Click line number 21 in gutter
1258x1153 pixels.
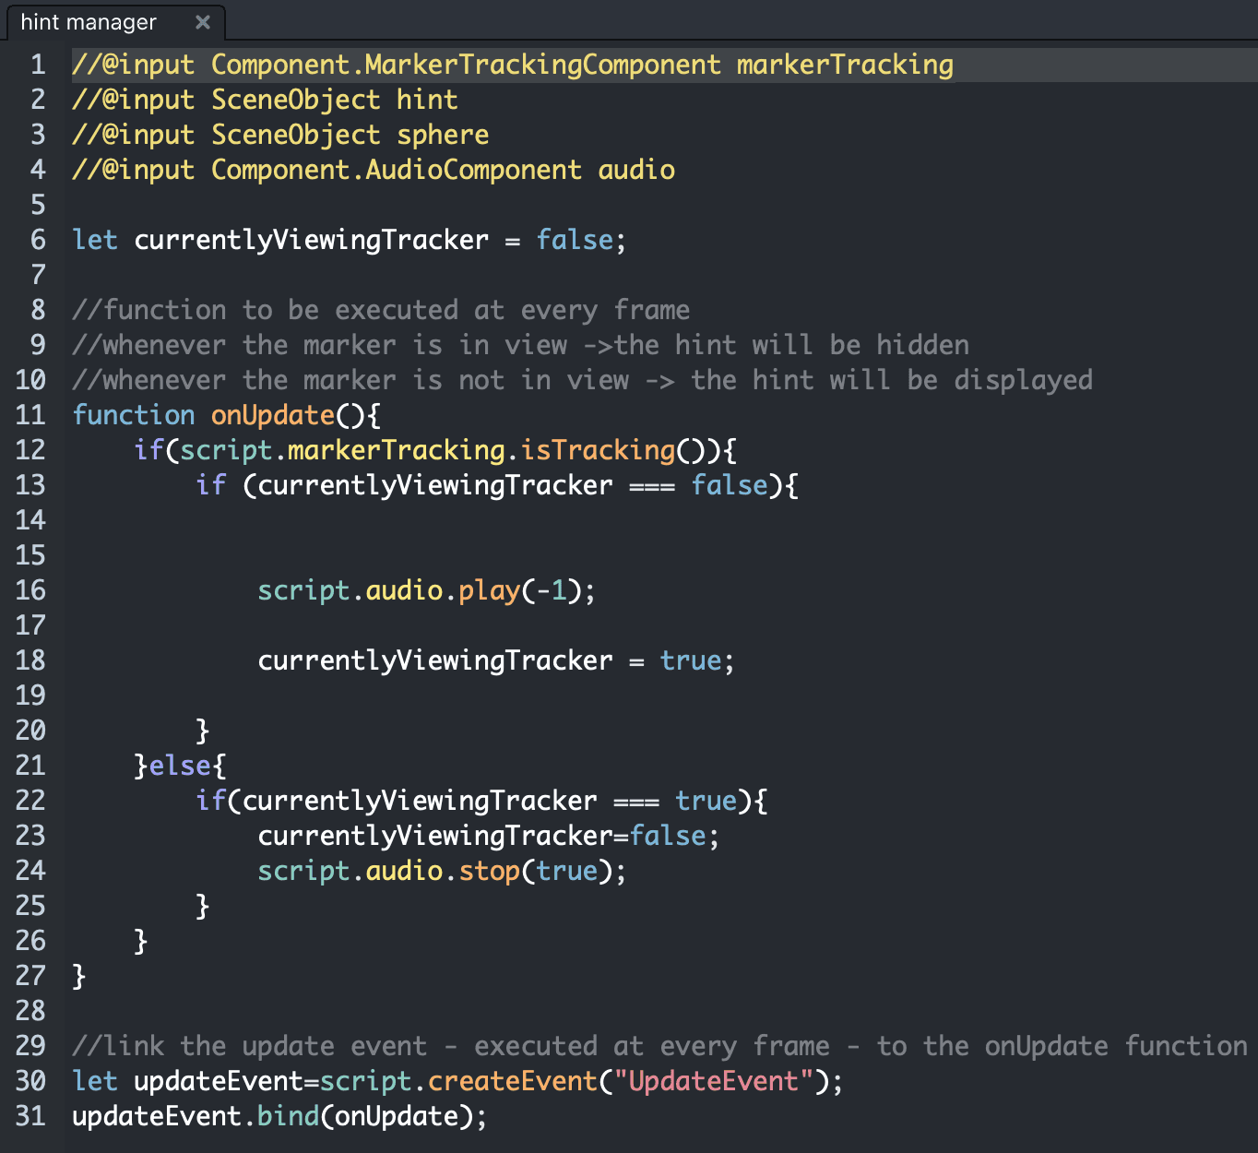pos(30,766)
